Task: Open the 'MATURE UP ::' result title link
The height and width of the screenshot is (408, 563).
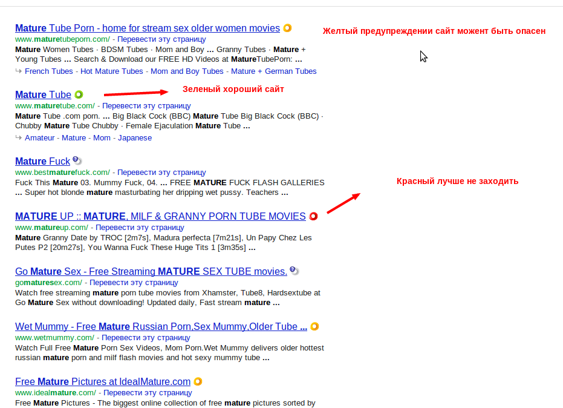Action: 160,216
